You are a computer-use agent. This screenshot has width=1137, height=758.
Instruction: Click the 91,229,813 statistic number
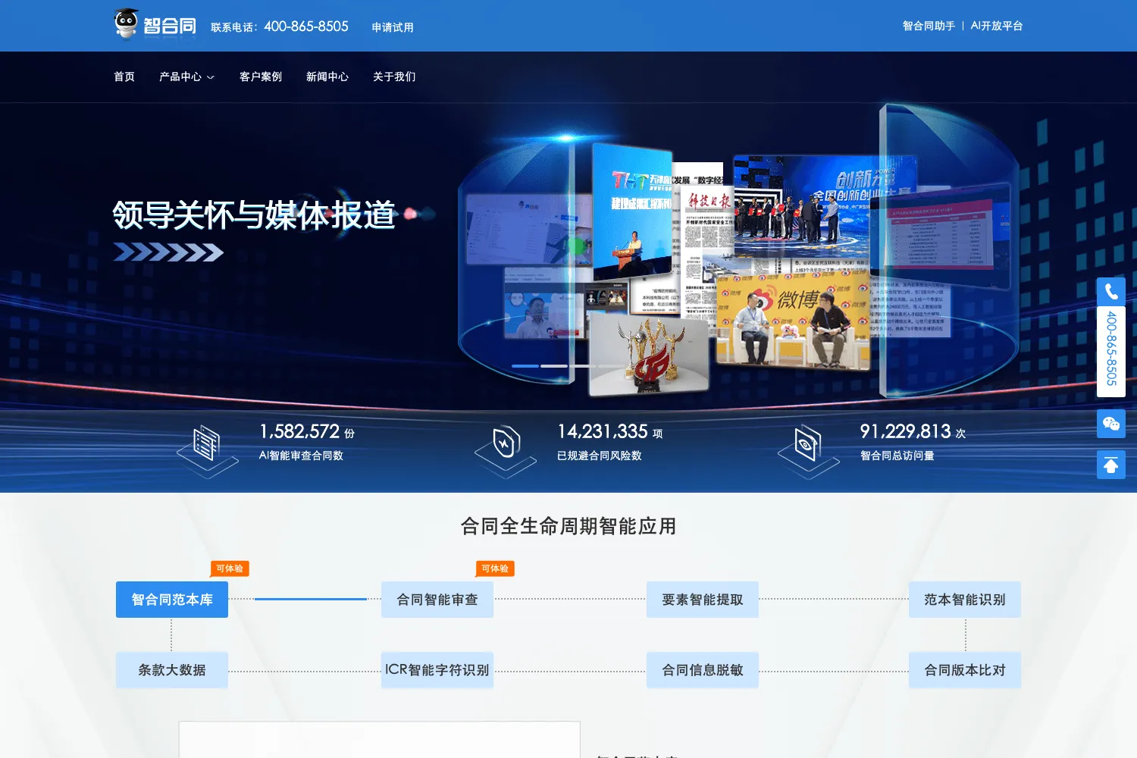pyautogui.click(x=905, y=431)
